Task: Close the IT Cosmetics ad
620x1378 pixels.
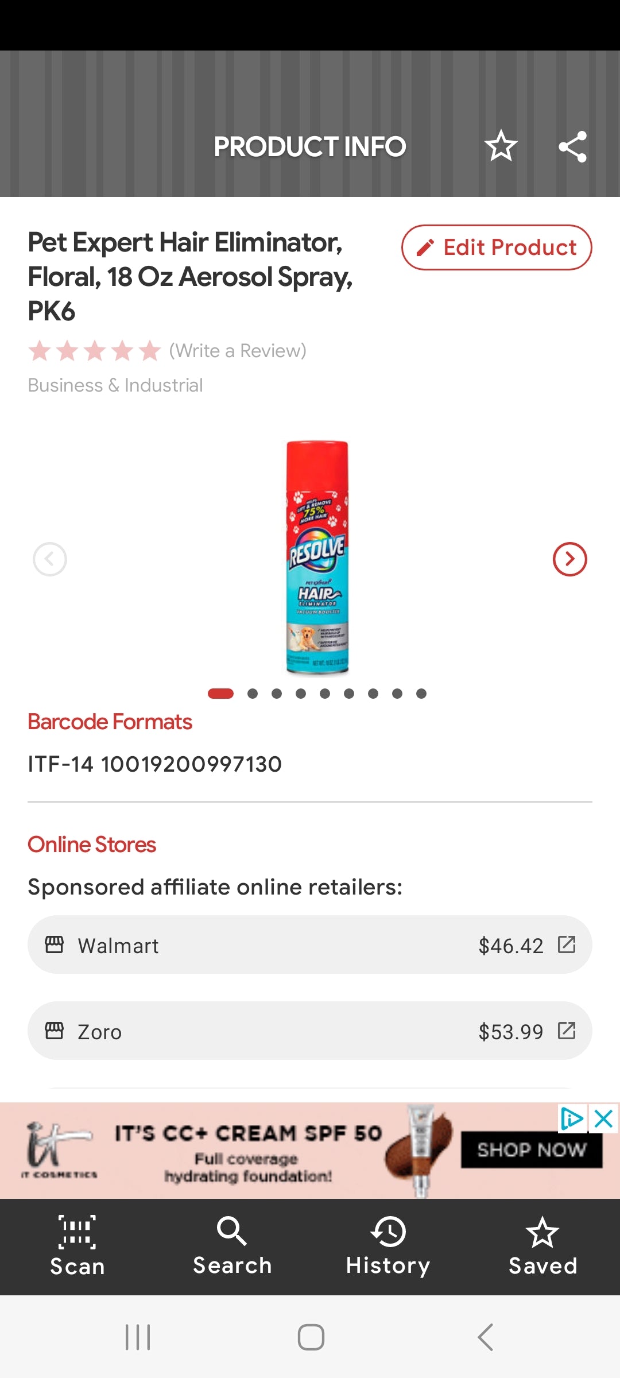Action: [x=604, y=1118]
